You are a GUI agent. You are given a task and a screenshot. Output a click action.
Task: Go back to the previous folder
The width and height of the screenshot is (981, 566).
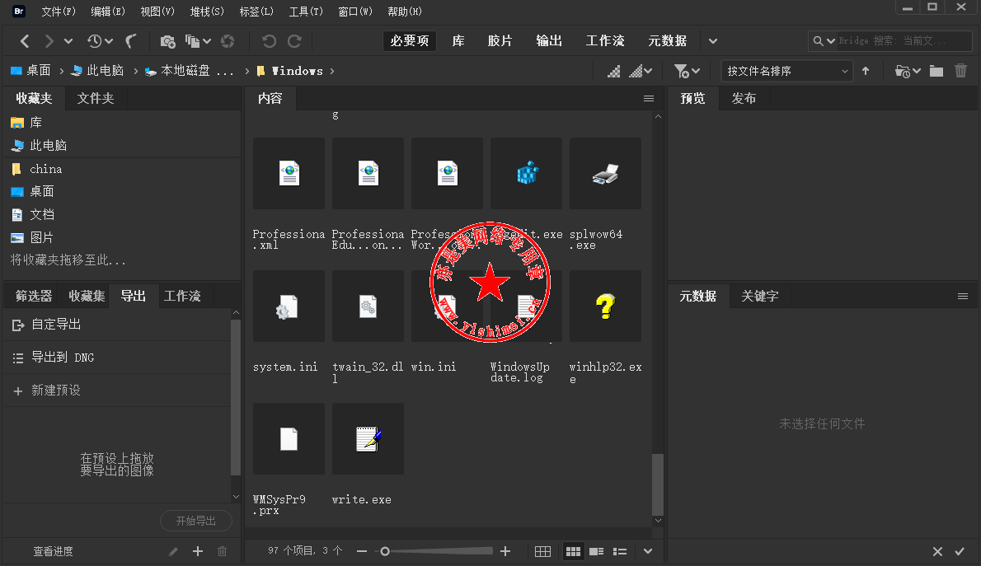coord(25,41)
